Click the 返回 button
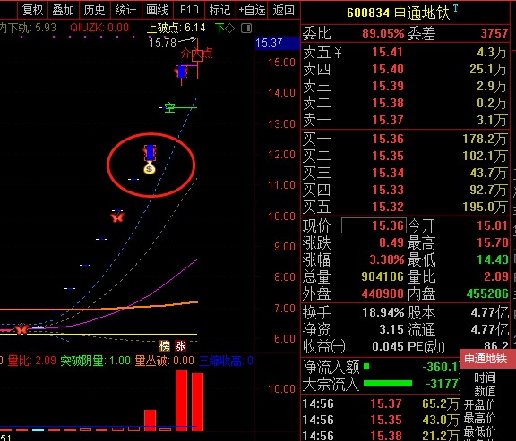The width and height of the screenshot is (516, 441). (283, 10)
